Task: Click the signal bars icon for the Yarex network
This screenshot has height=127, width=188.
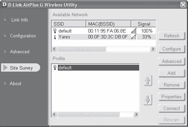Action: [x=134, y=37]
